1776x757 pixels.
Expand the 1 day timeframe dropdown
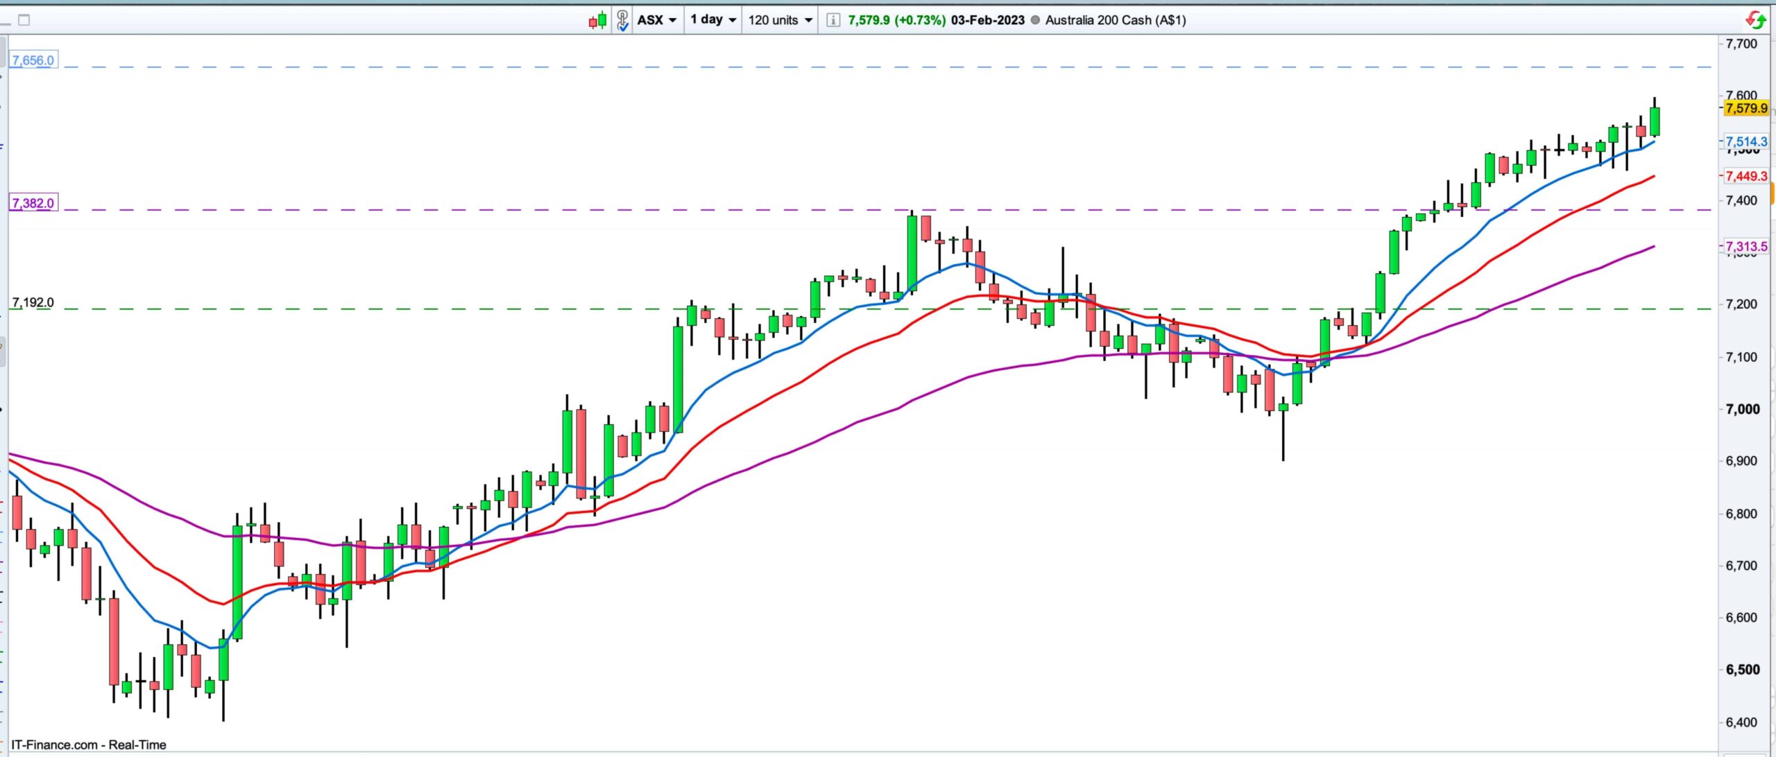point(712,20)
